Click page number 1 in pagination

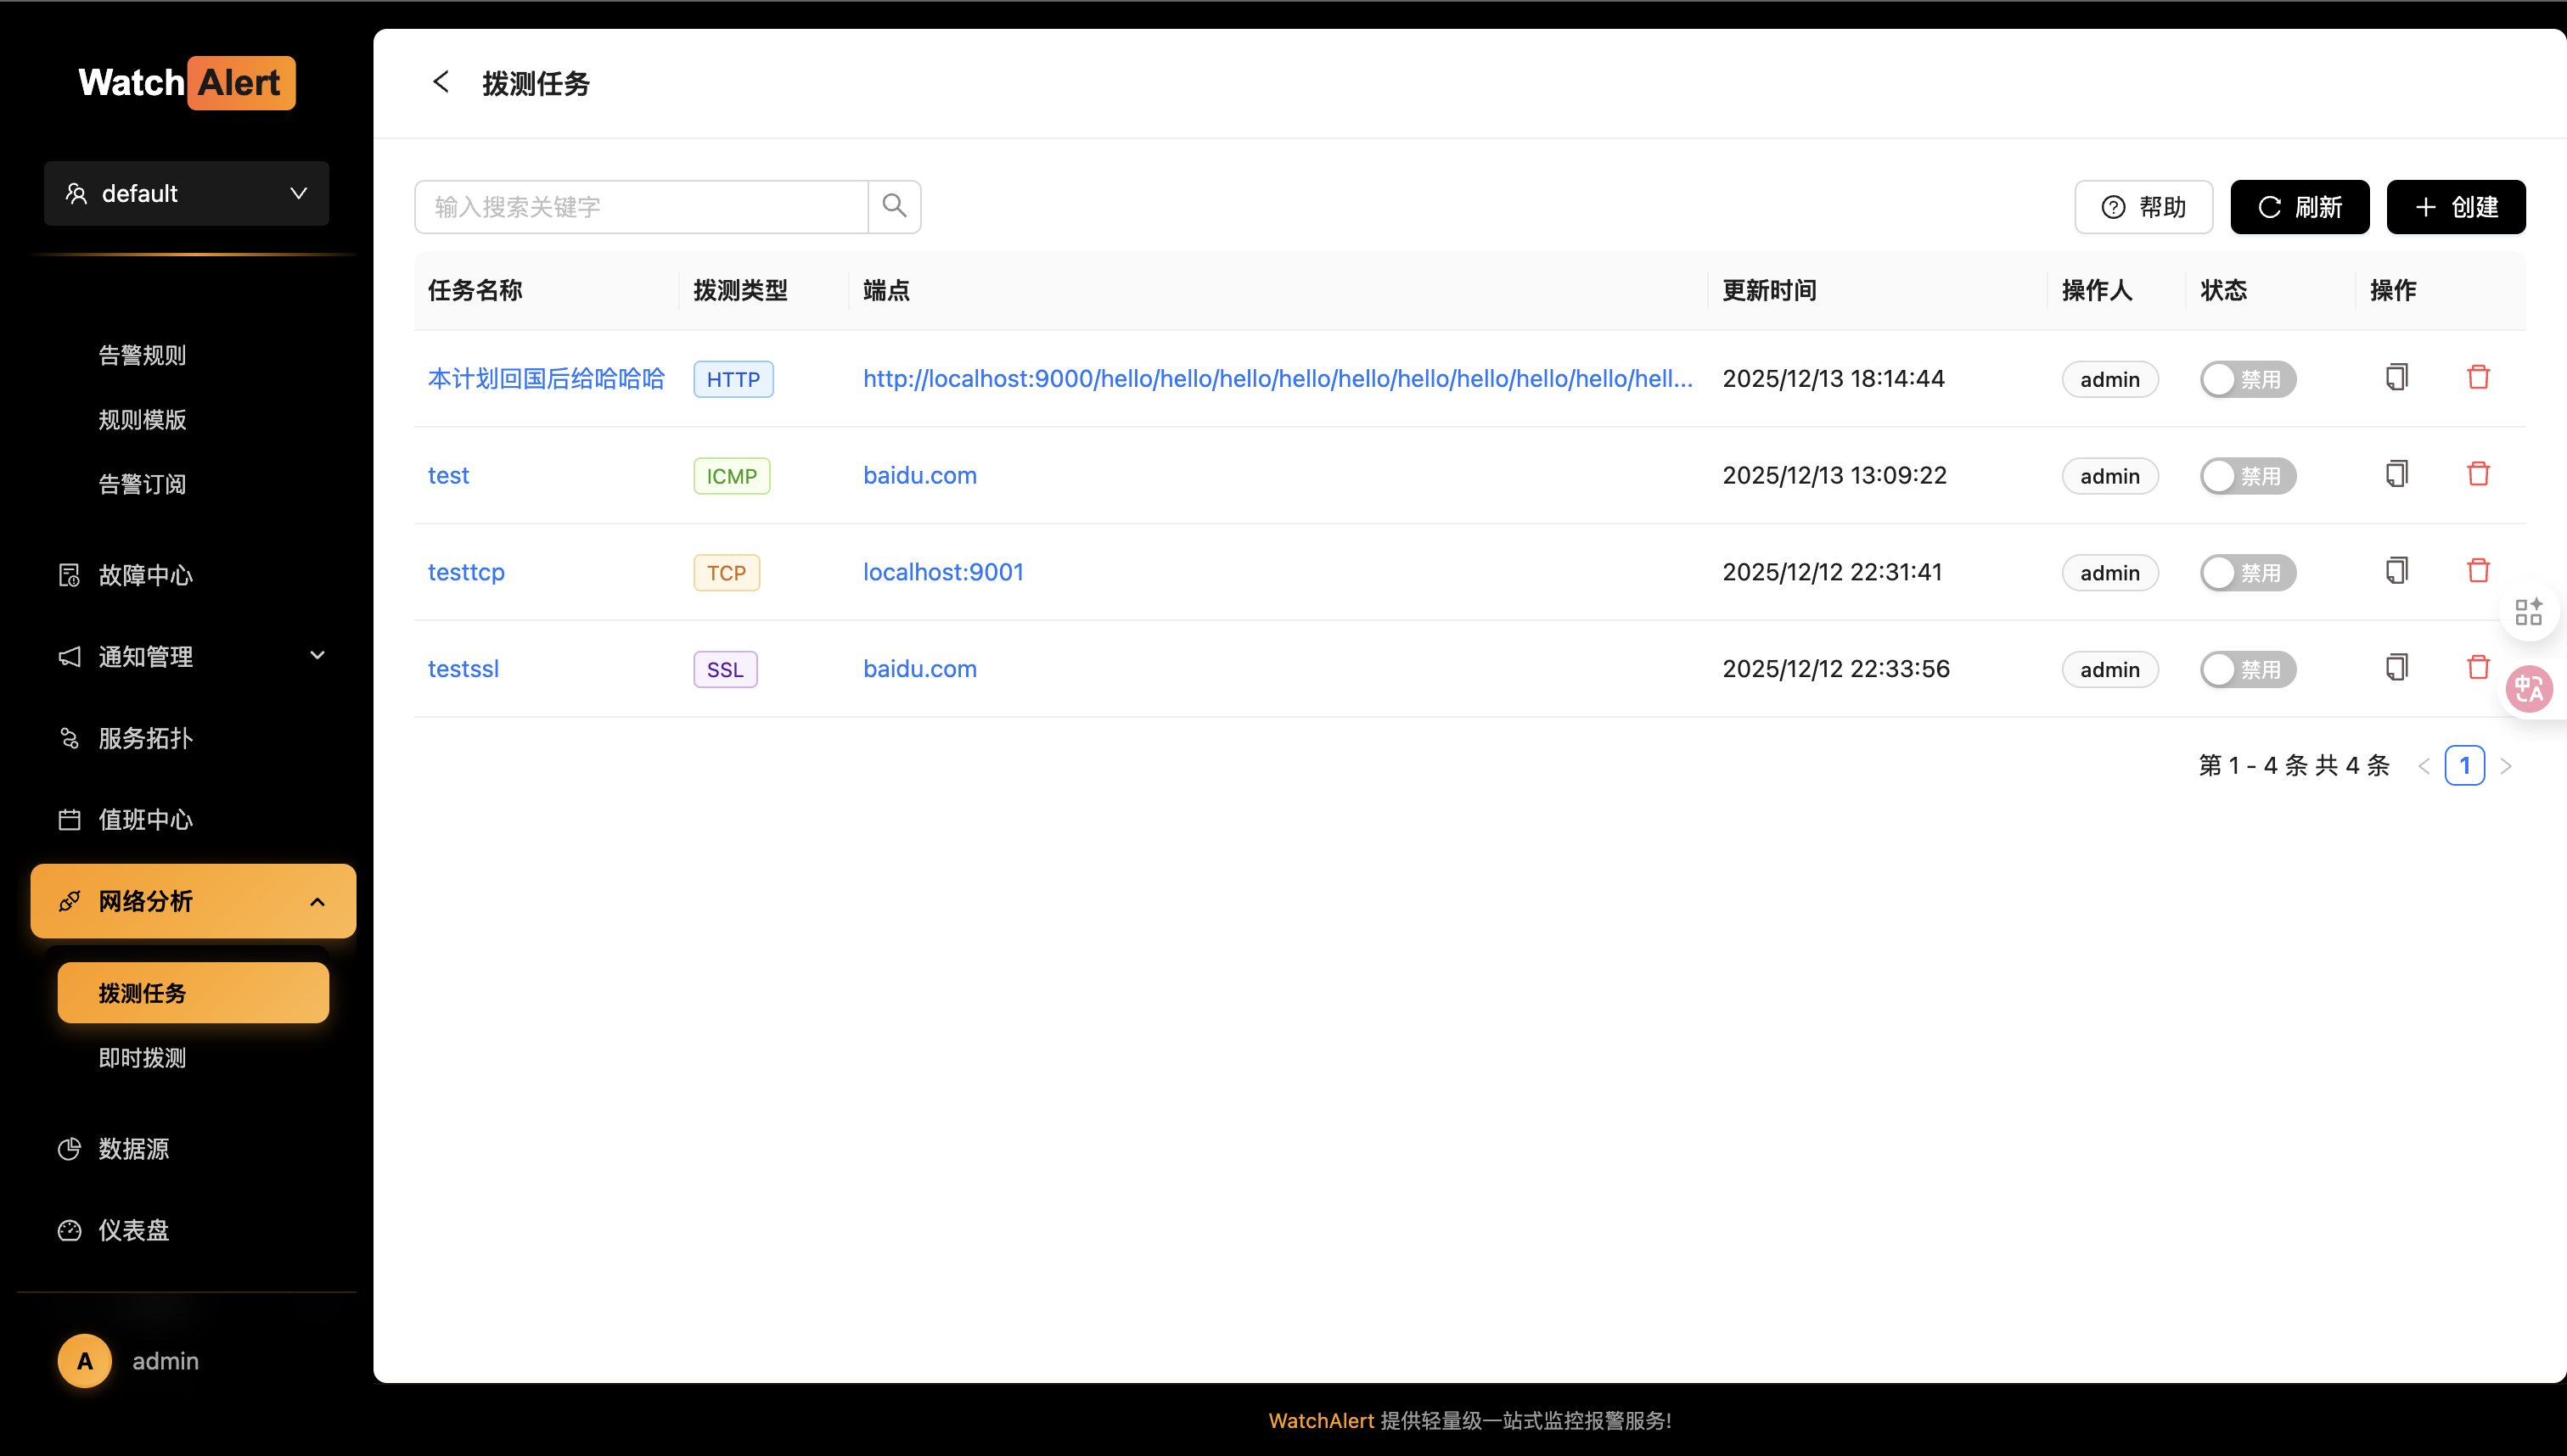pos(2464,765)
